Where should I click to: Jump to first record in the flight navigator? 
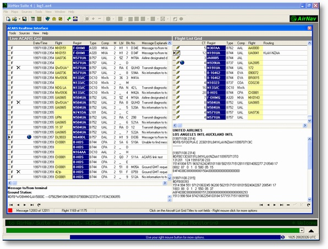(261, 205)
